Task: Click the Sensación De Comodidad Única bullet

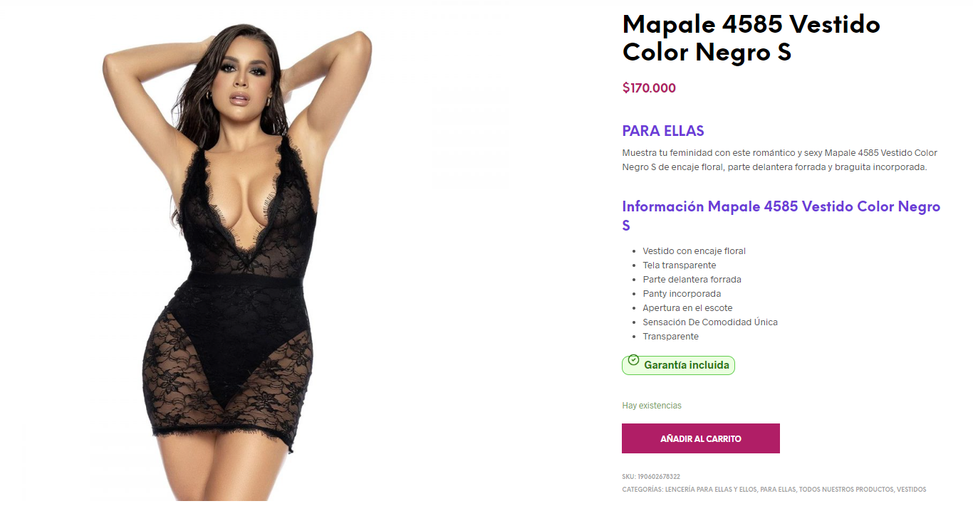Action: [710, 322]
